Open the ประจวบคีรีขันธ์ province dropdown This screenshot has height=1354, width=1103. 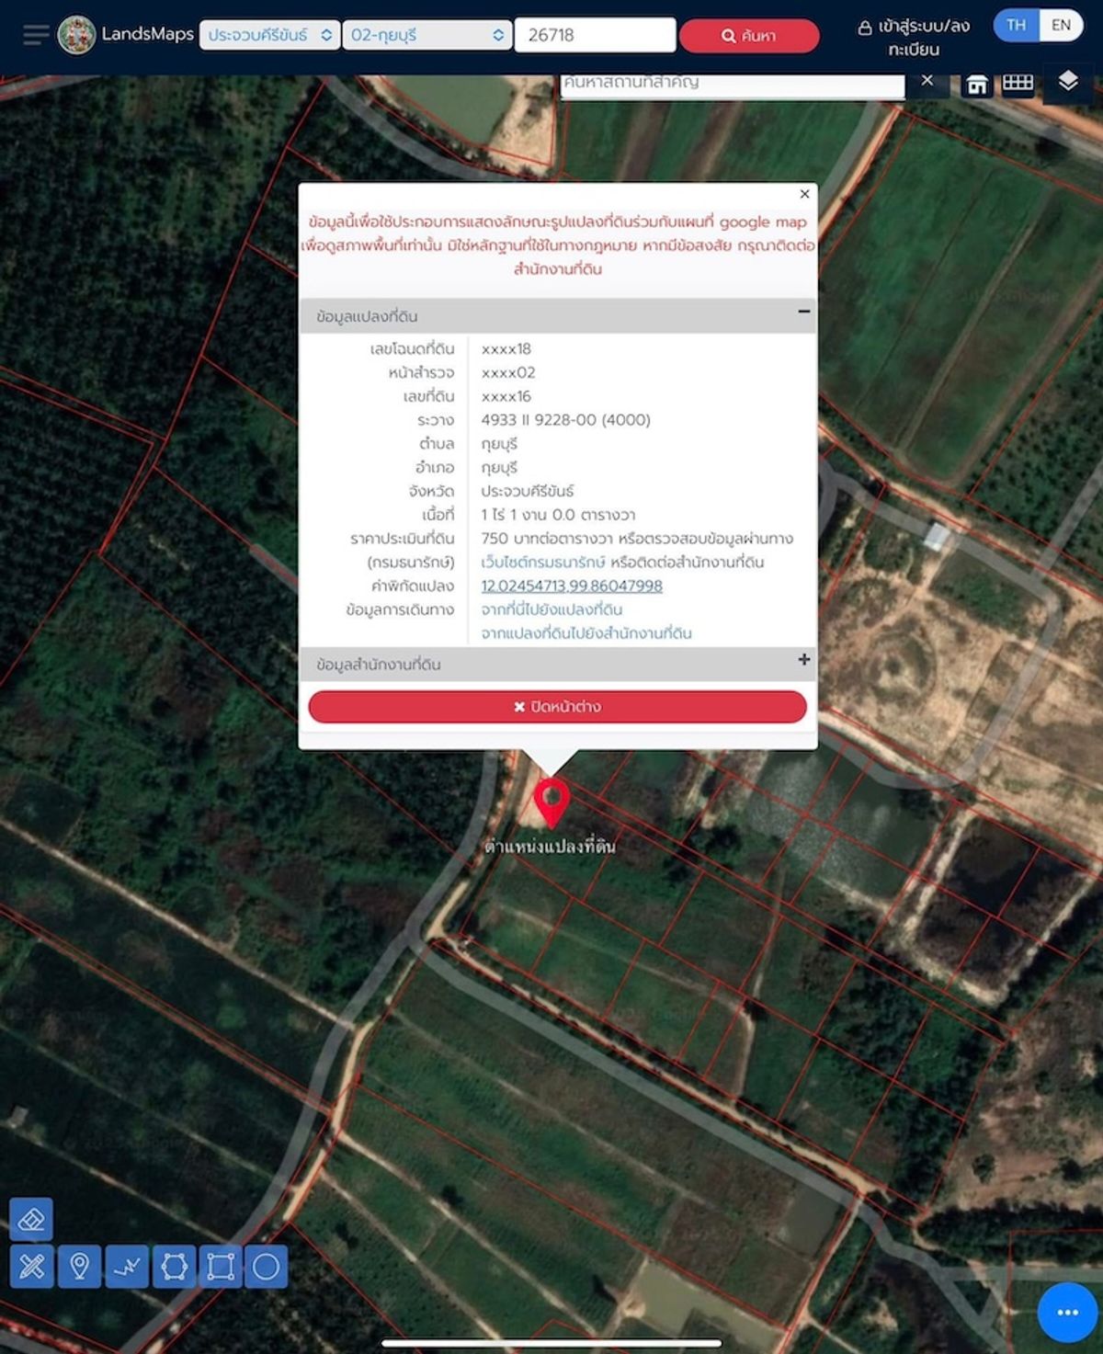(269, 35)
